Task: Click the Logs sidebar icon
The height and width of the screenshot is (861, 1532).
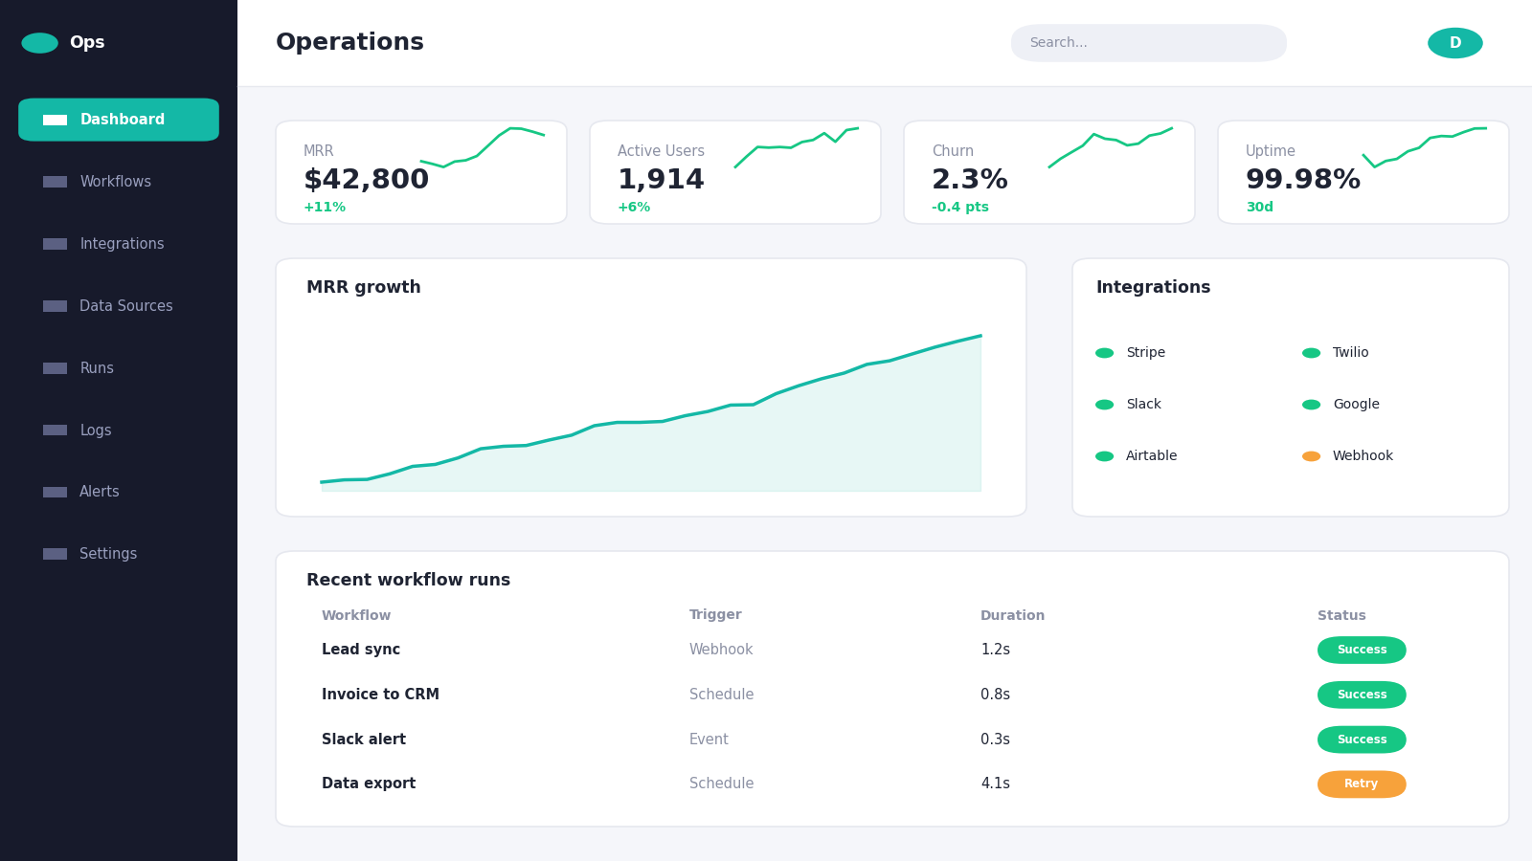Action: pos(55,430)
